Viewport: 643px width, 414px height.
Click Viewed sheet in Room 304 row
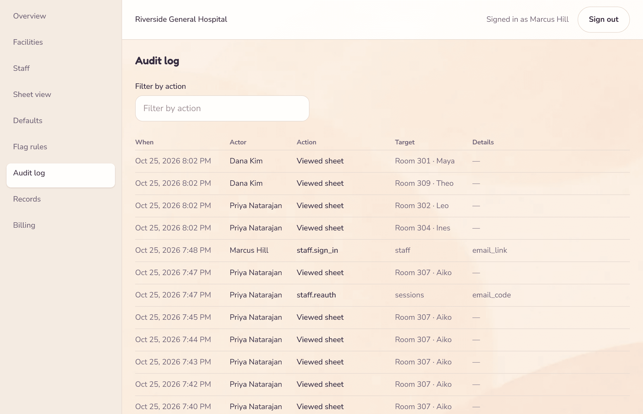[320, 228]
